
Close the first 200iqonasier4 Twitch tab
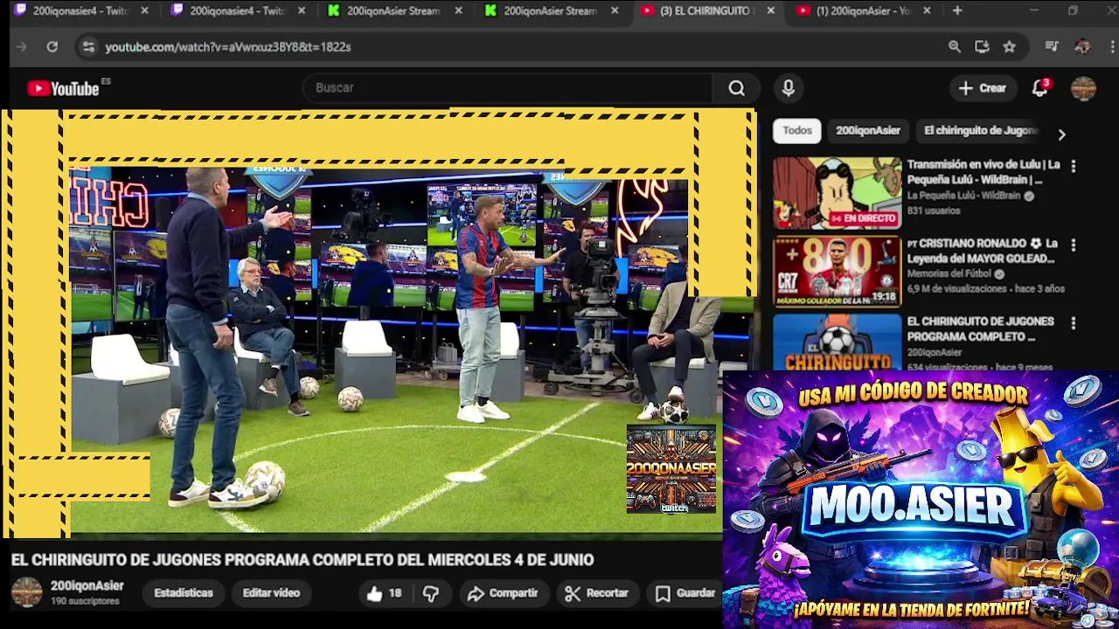tap(144, 10)
